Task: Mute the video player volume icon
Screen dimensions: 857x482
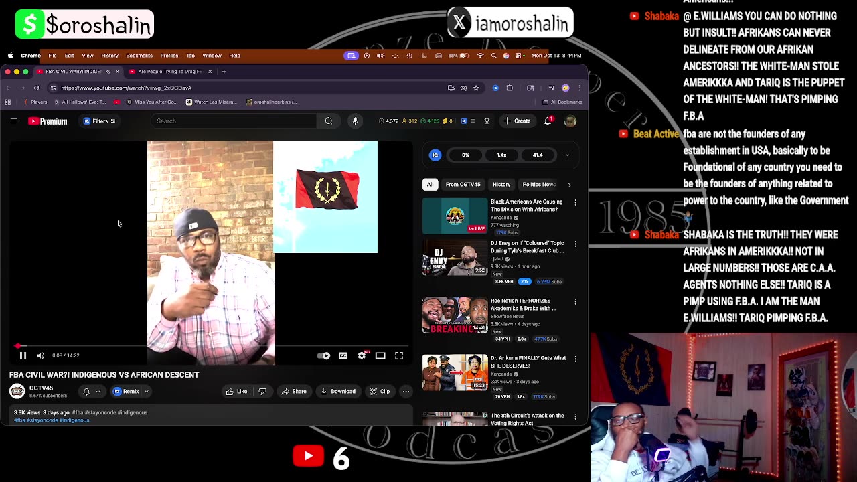Action: click(x=41, y=356)
